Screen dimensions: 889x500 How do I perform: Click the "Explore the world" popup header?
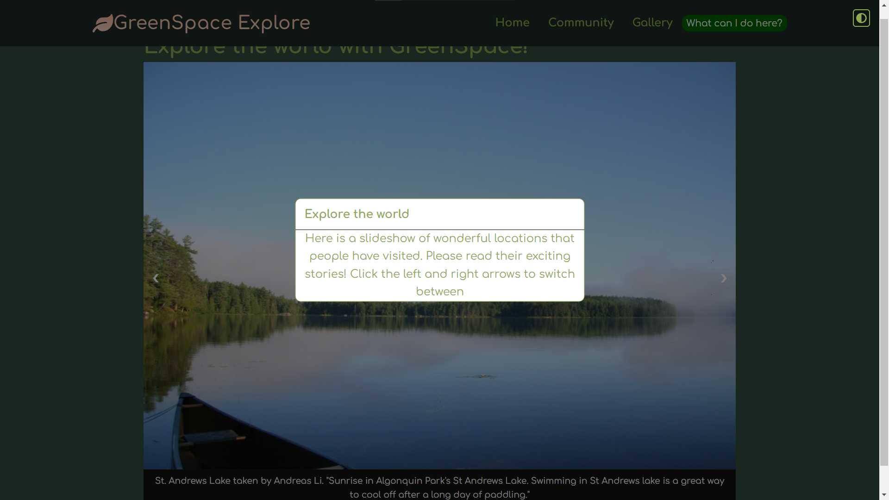(x=357, y=214)
